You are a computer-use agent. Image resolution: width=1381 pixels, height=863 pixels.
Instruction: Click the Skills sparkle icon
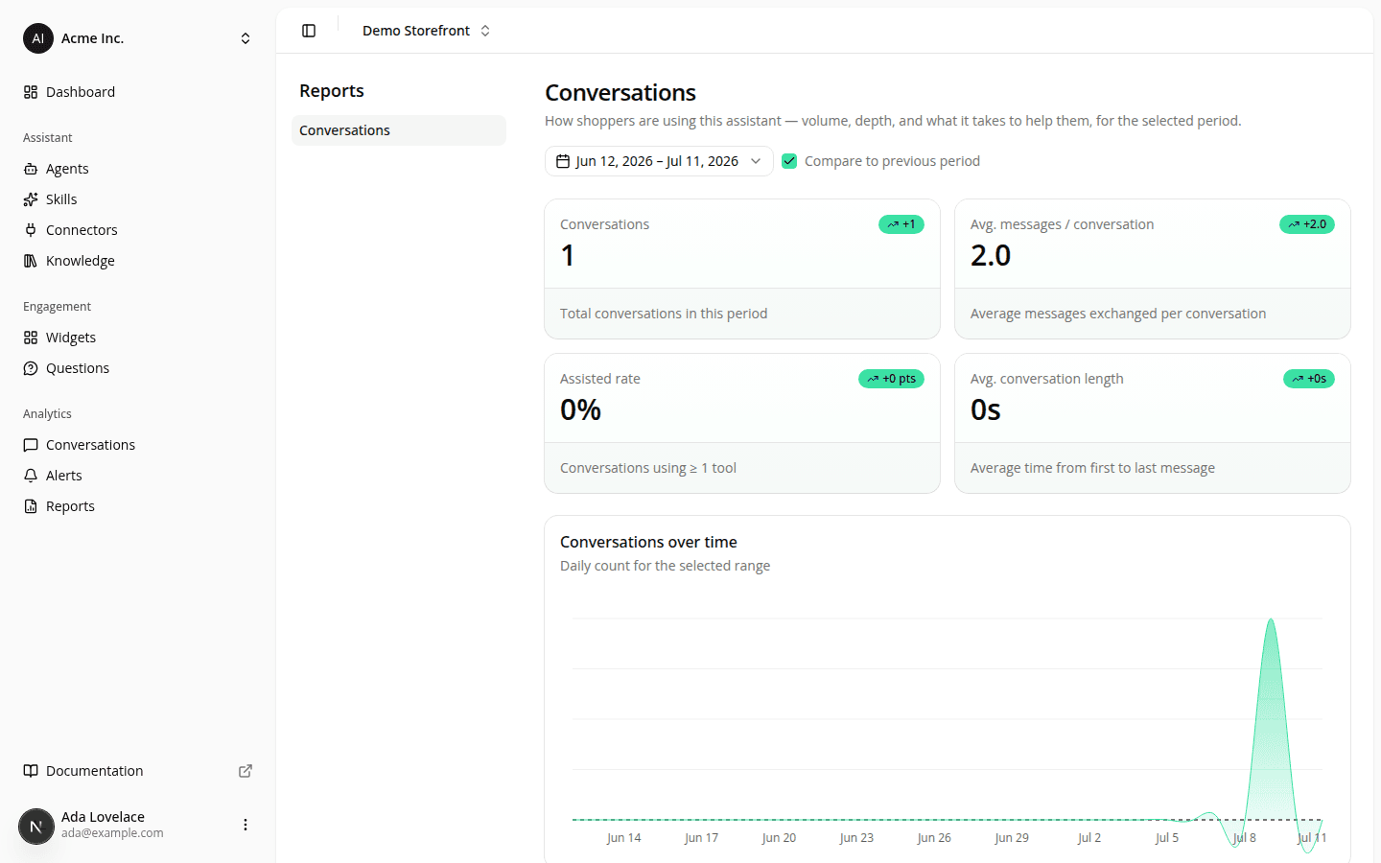click(x=31, y=199)
